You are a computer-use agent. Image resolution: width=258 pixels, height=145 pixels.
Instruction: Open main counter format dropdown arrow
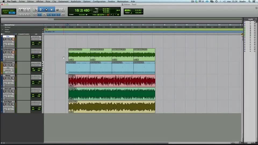[x=91, y=10]
